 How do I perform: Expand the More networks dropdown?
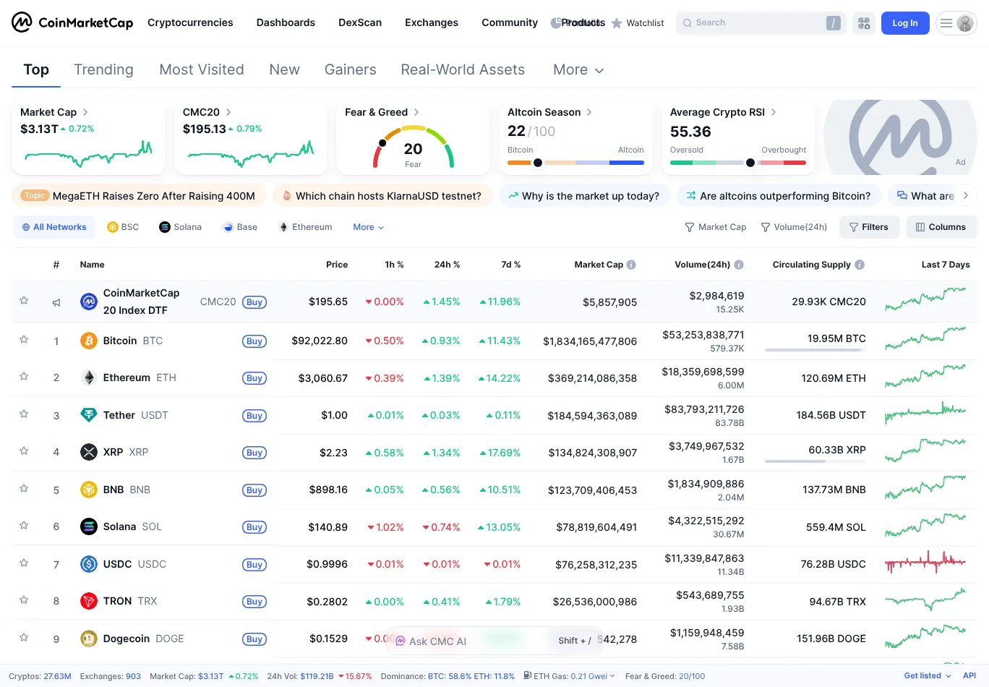(368, 227)
